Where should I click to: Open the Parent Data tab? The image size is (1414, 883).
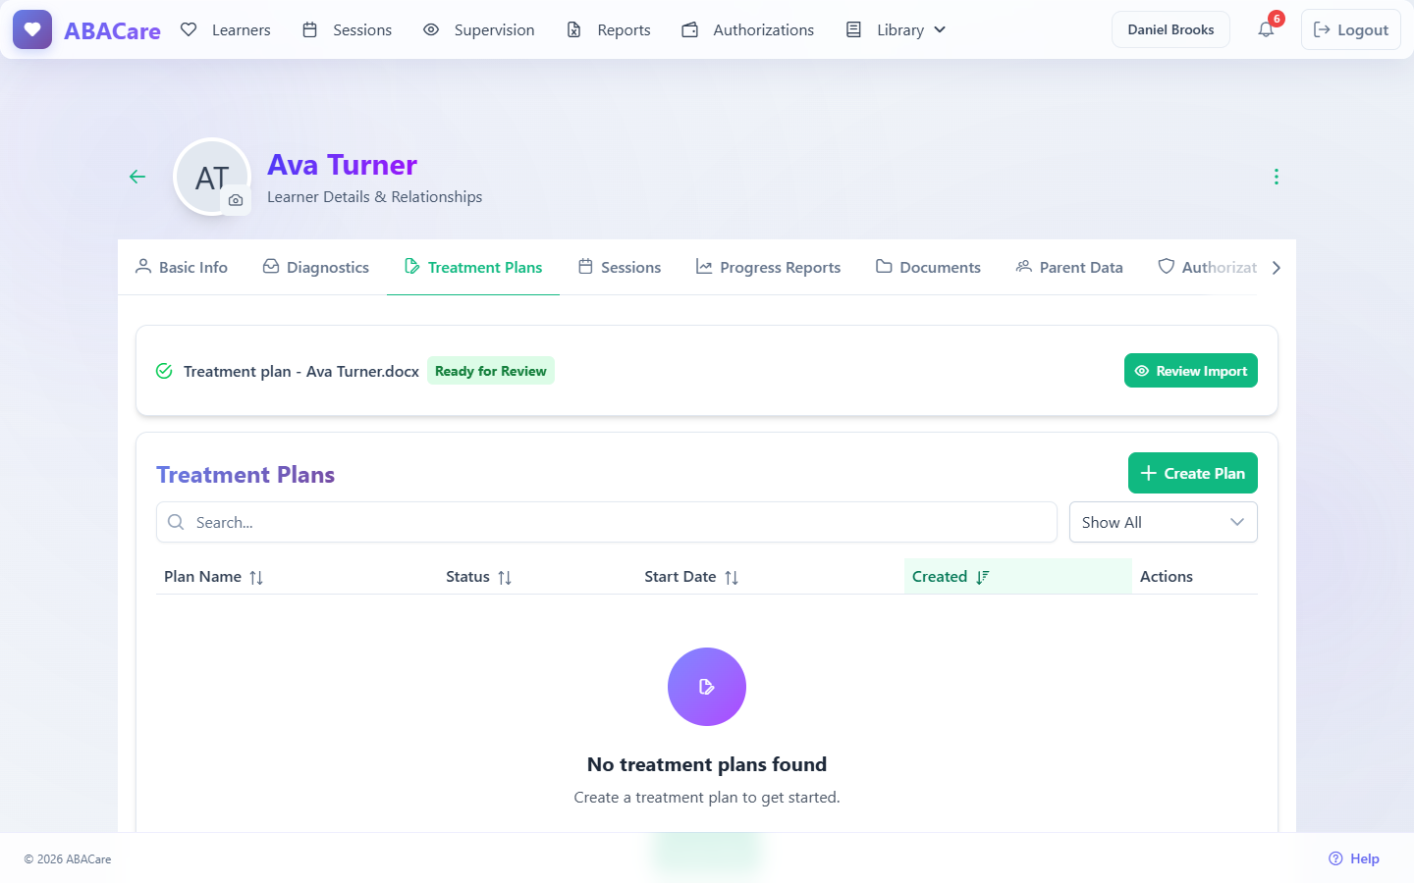pos(1069,267)
